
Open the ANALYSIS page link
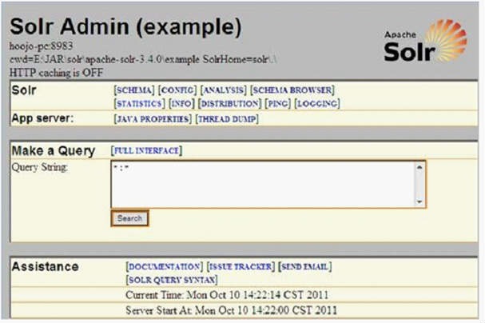223,90
